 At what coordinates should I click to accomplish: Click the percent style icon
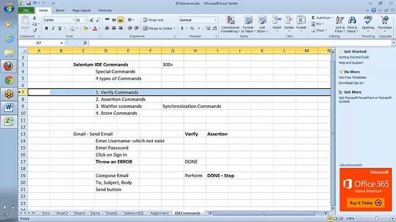(192, 28)
